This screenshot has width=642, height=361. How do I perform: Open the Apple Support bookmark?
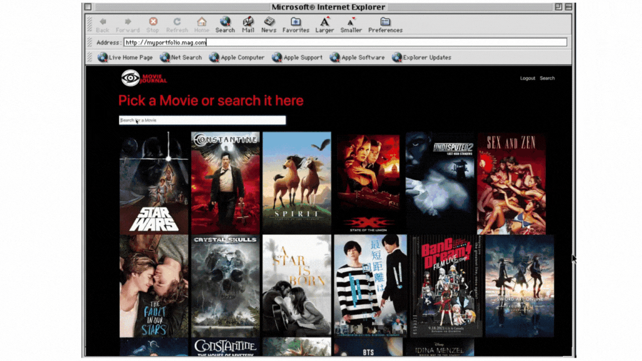(x=297, y=57)
